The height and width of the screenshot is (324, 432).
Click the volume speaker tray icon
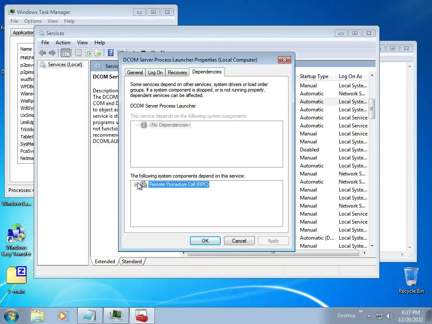pos(389,316)
